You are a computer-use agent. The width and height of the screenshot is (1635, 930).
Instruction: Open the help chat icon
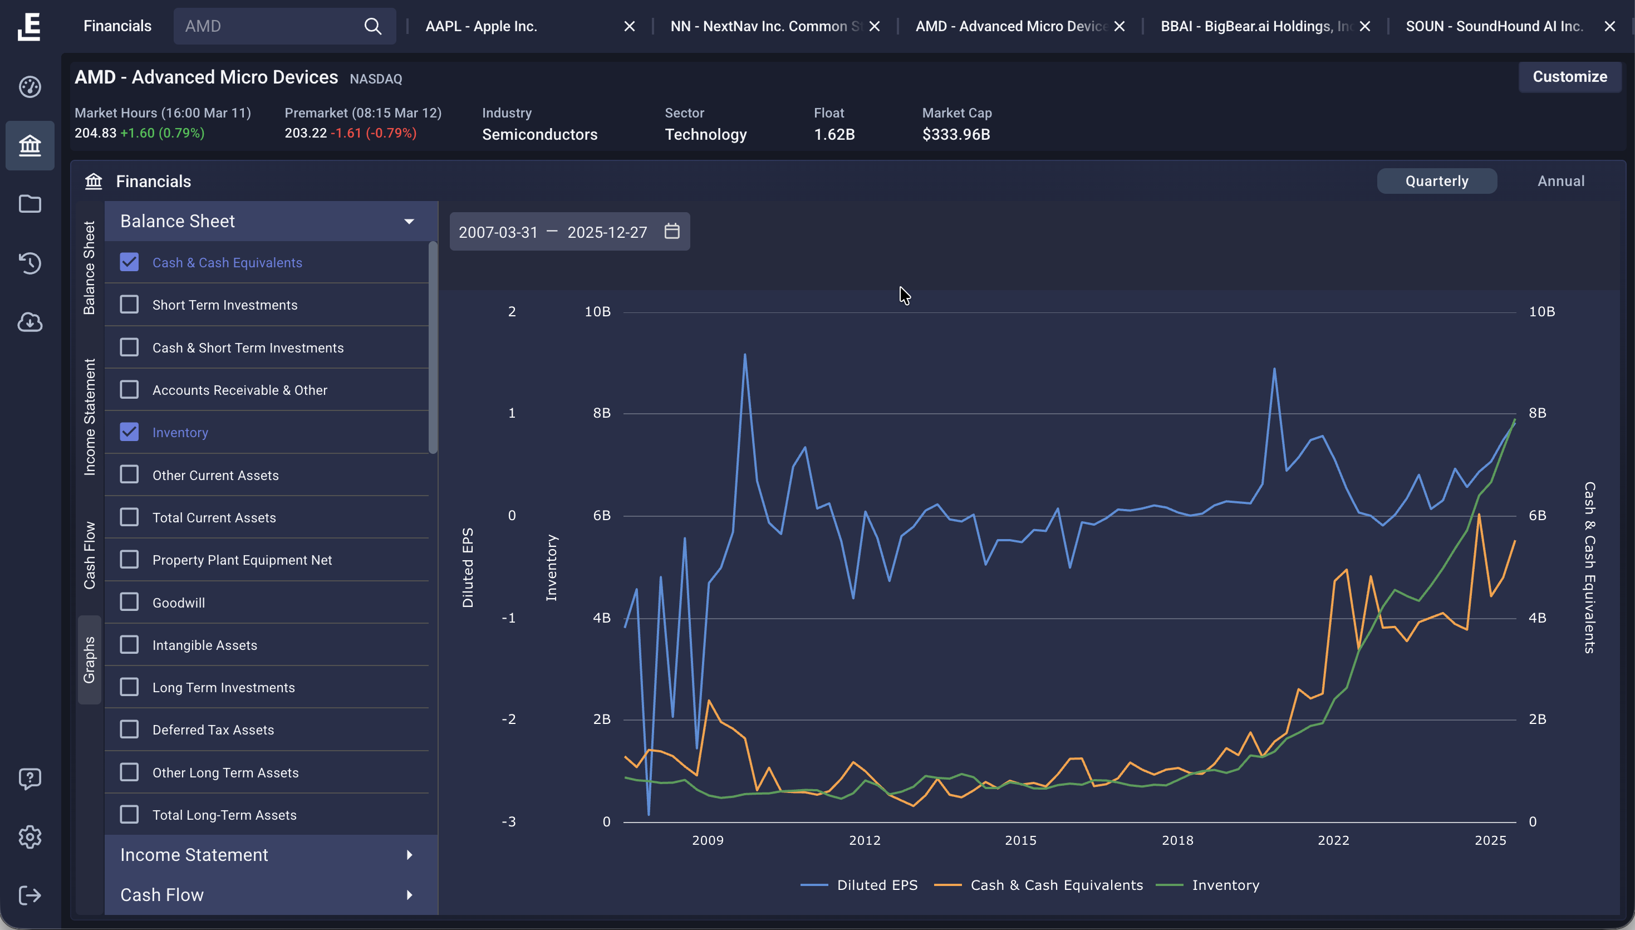(30, 779)
